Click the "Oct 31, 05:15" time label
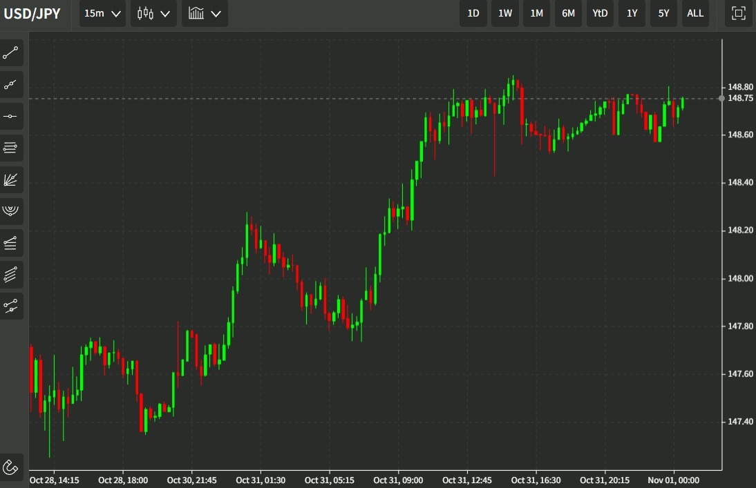Image resolution: width=756 pixels, height=488 pixels. [330, 480]
